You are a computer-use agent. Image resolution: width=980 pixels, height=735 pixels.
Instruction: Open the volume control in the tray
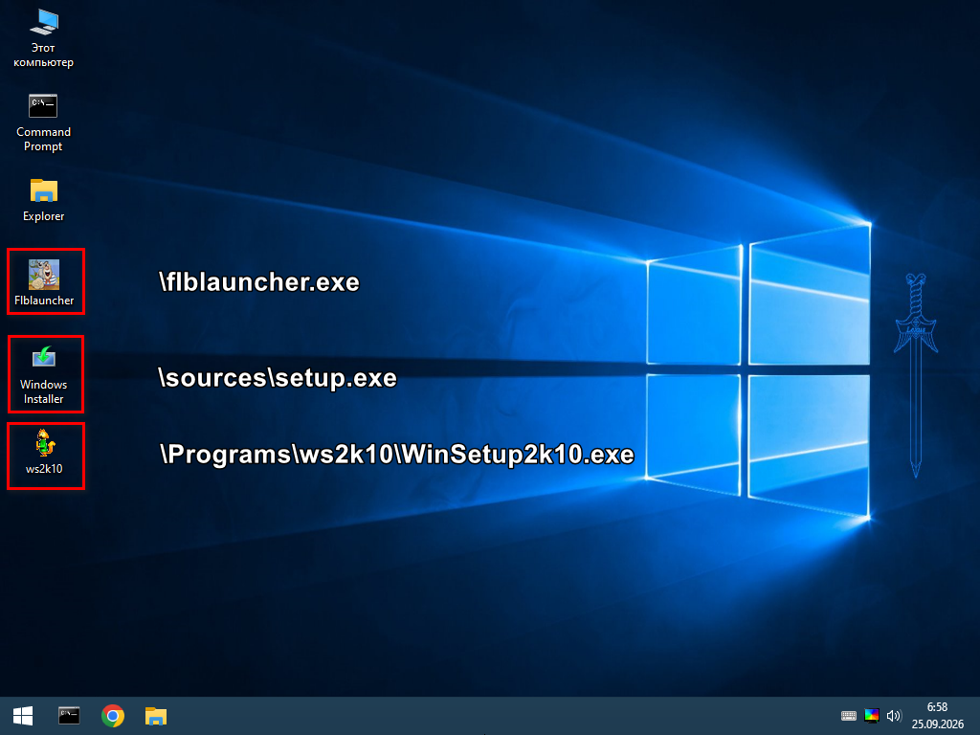tap(894, 716)
